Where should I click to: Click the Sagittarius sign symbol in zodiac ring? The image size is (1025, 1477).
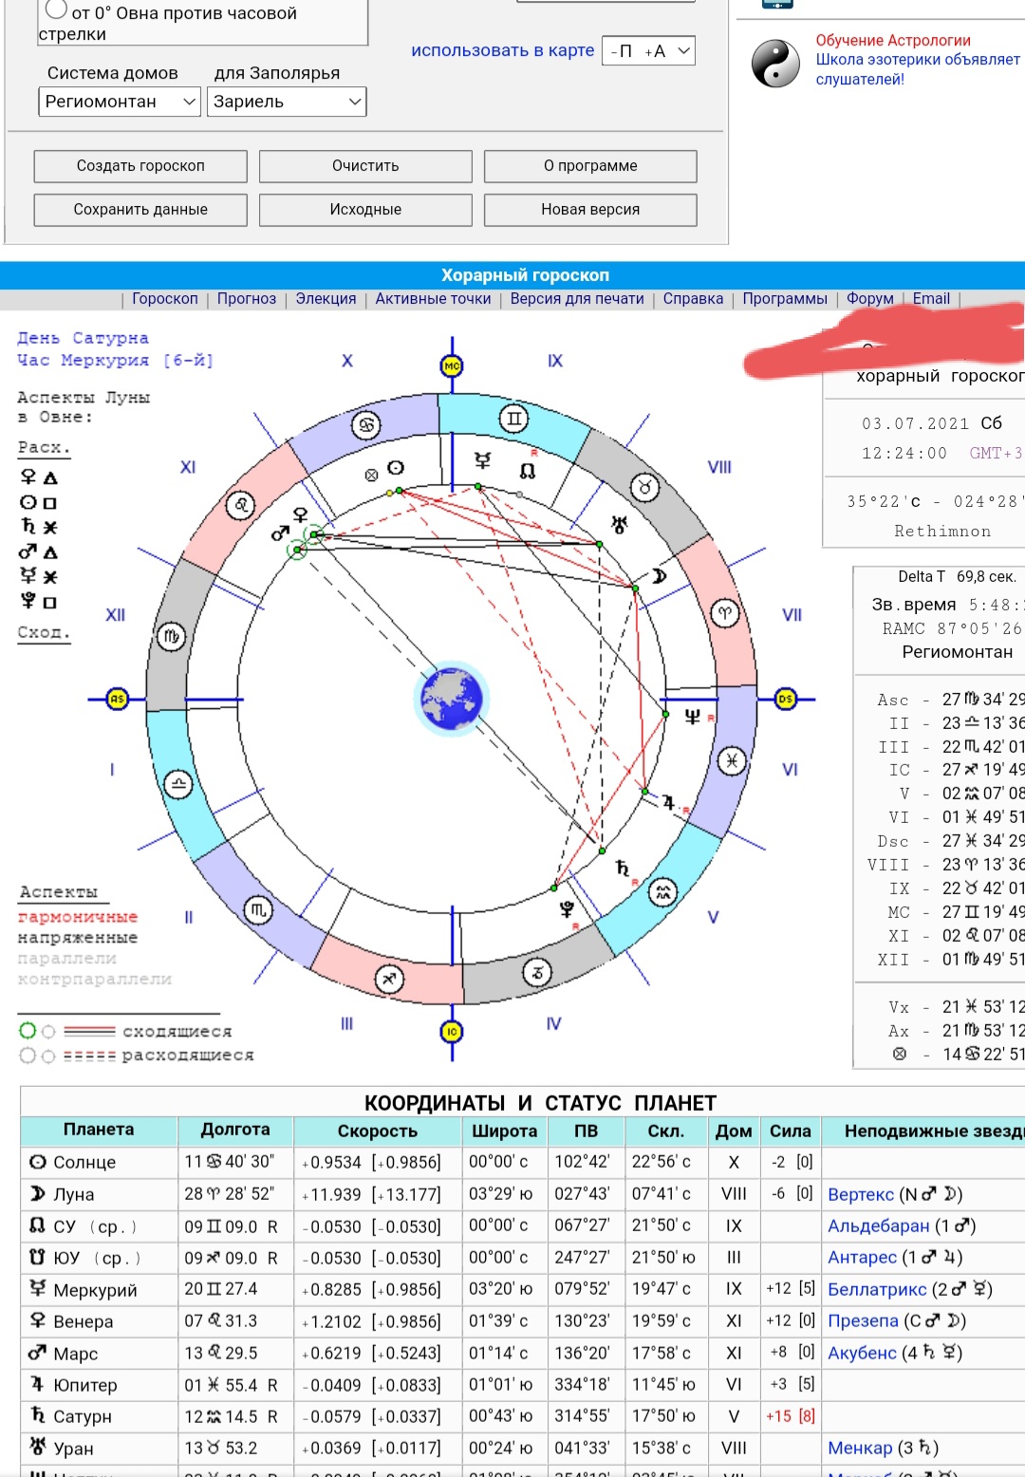click(x=389, y=979)
